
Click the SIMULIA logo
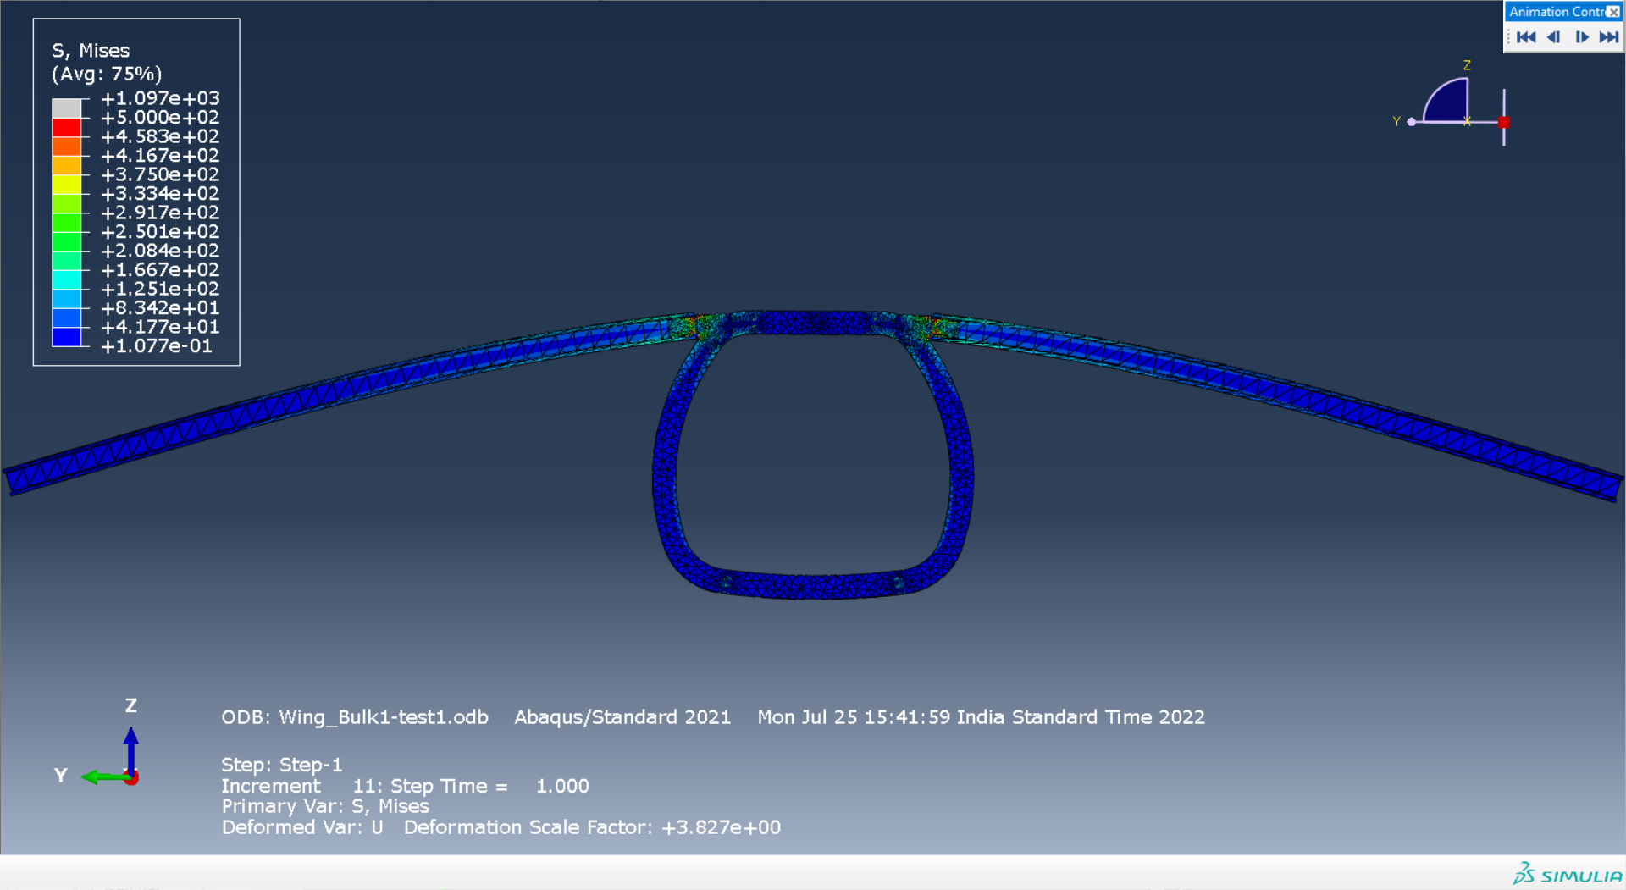pos(1568,875)
